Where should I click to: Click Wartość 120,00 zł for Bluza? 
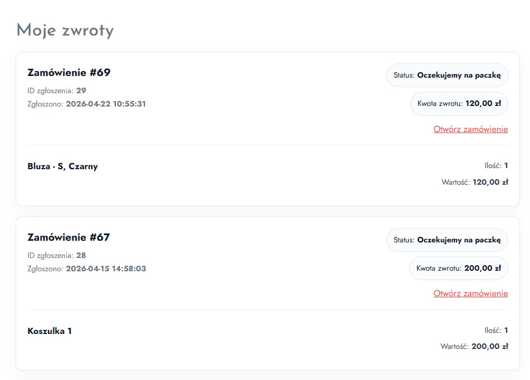[x=474, y=183]
